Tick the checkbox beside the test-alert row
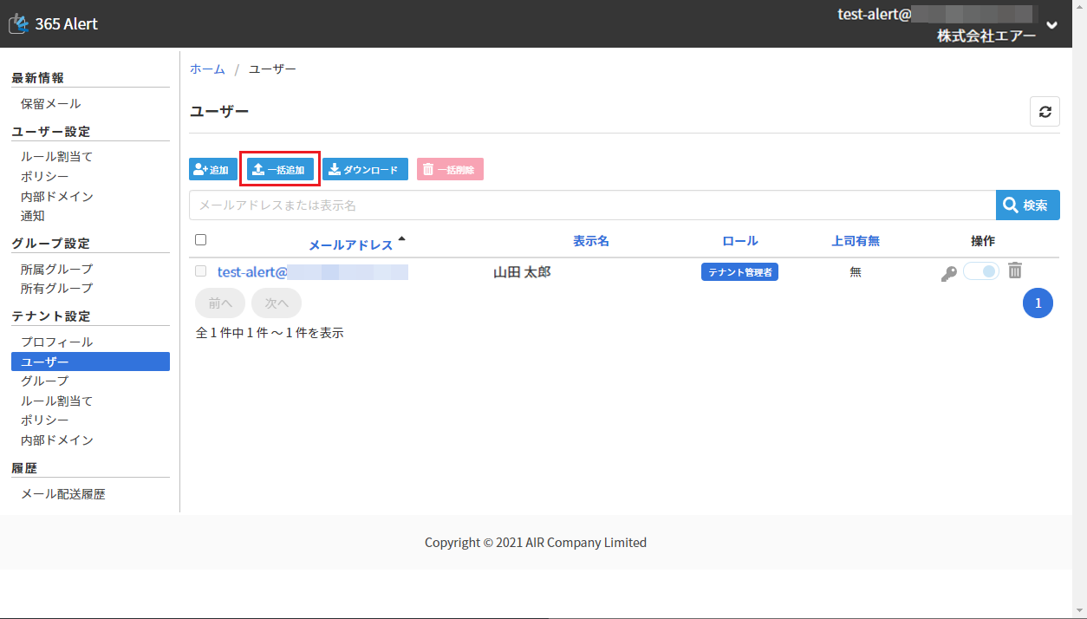1087x619 pixels. [x=201, y=271]
